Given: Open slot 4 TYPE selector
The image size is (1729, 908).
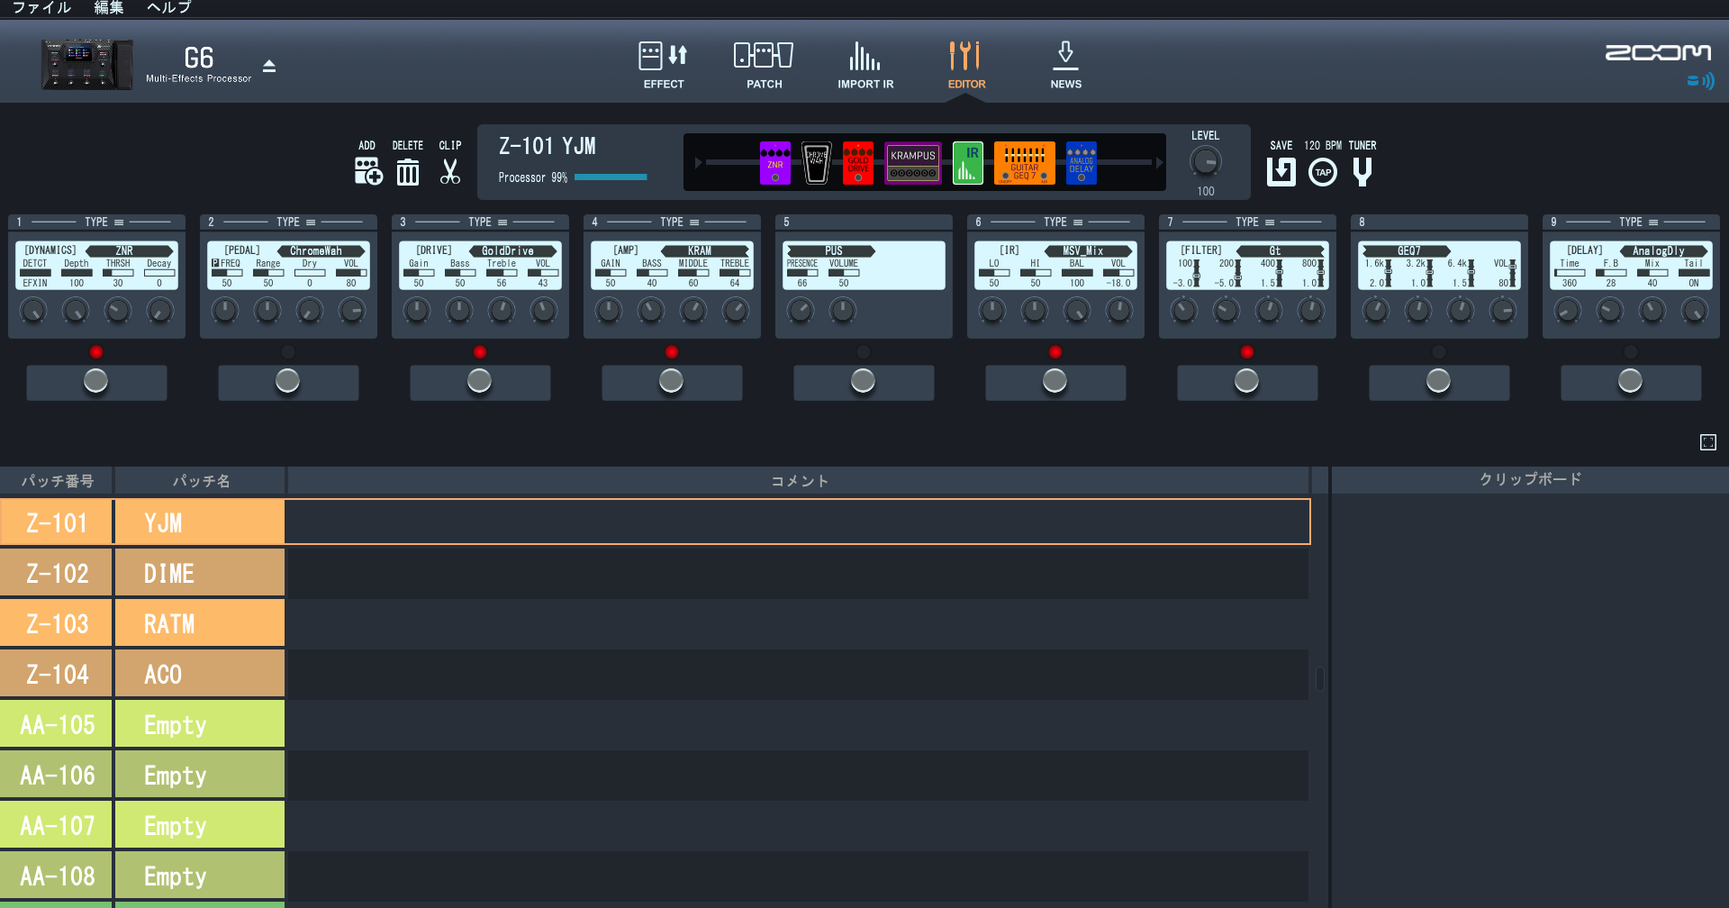Looking at the screenshot, I should tap(679, 222).
